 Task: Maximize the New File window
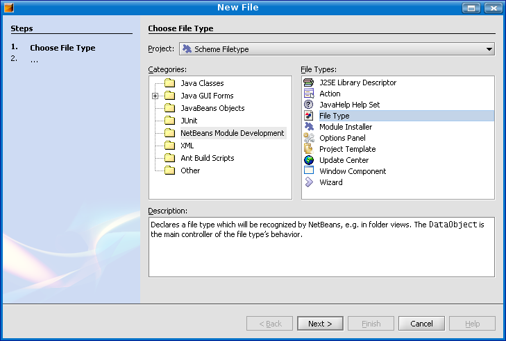pyautogui.click(x=471, y=8)
